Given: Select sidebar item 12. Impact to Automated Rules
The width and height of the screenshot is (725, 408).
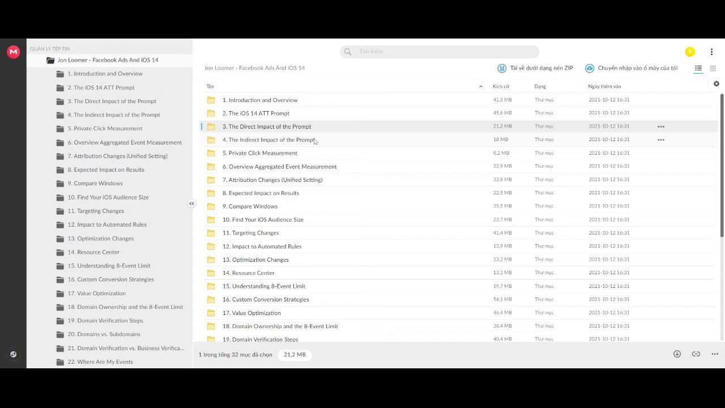Looking at the screenshot, I should click(107, 224).
